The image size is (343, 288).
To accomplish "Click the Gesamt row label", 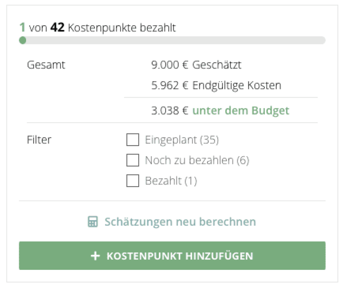I will (x=46, y=65).
